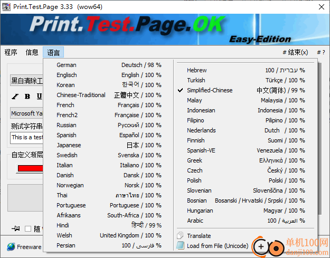
Task: Choose Filipino Pilipino language
Action: (x=246, y=120)
